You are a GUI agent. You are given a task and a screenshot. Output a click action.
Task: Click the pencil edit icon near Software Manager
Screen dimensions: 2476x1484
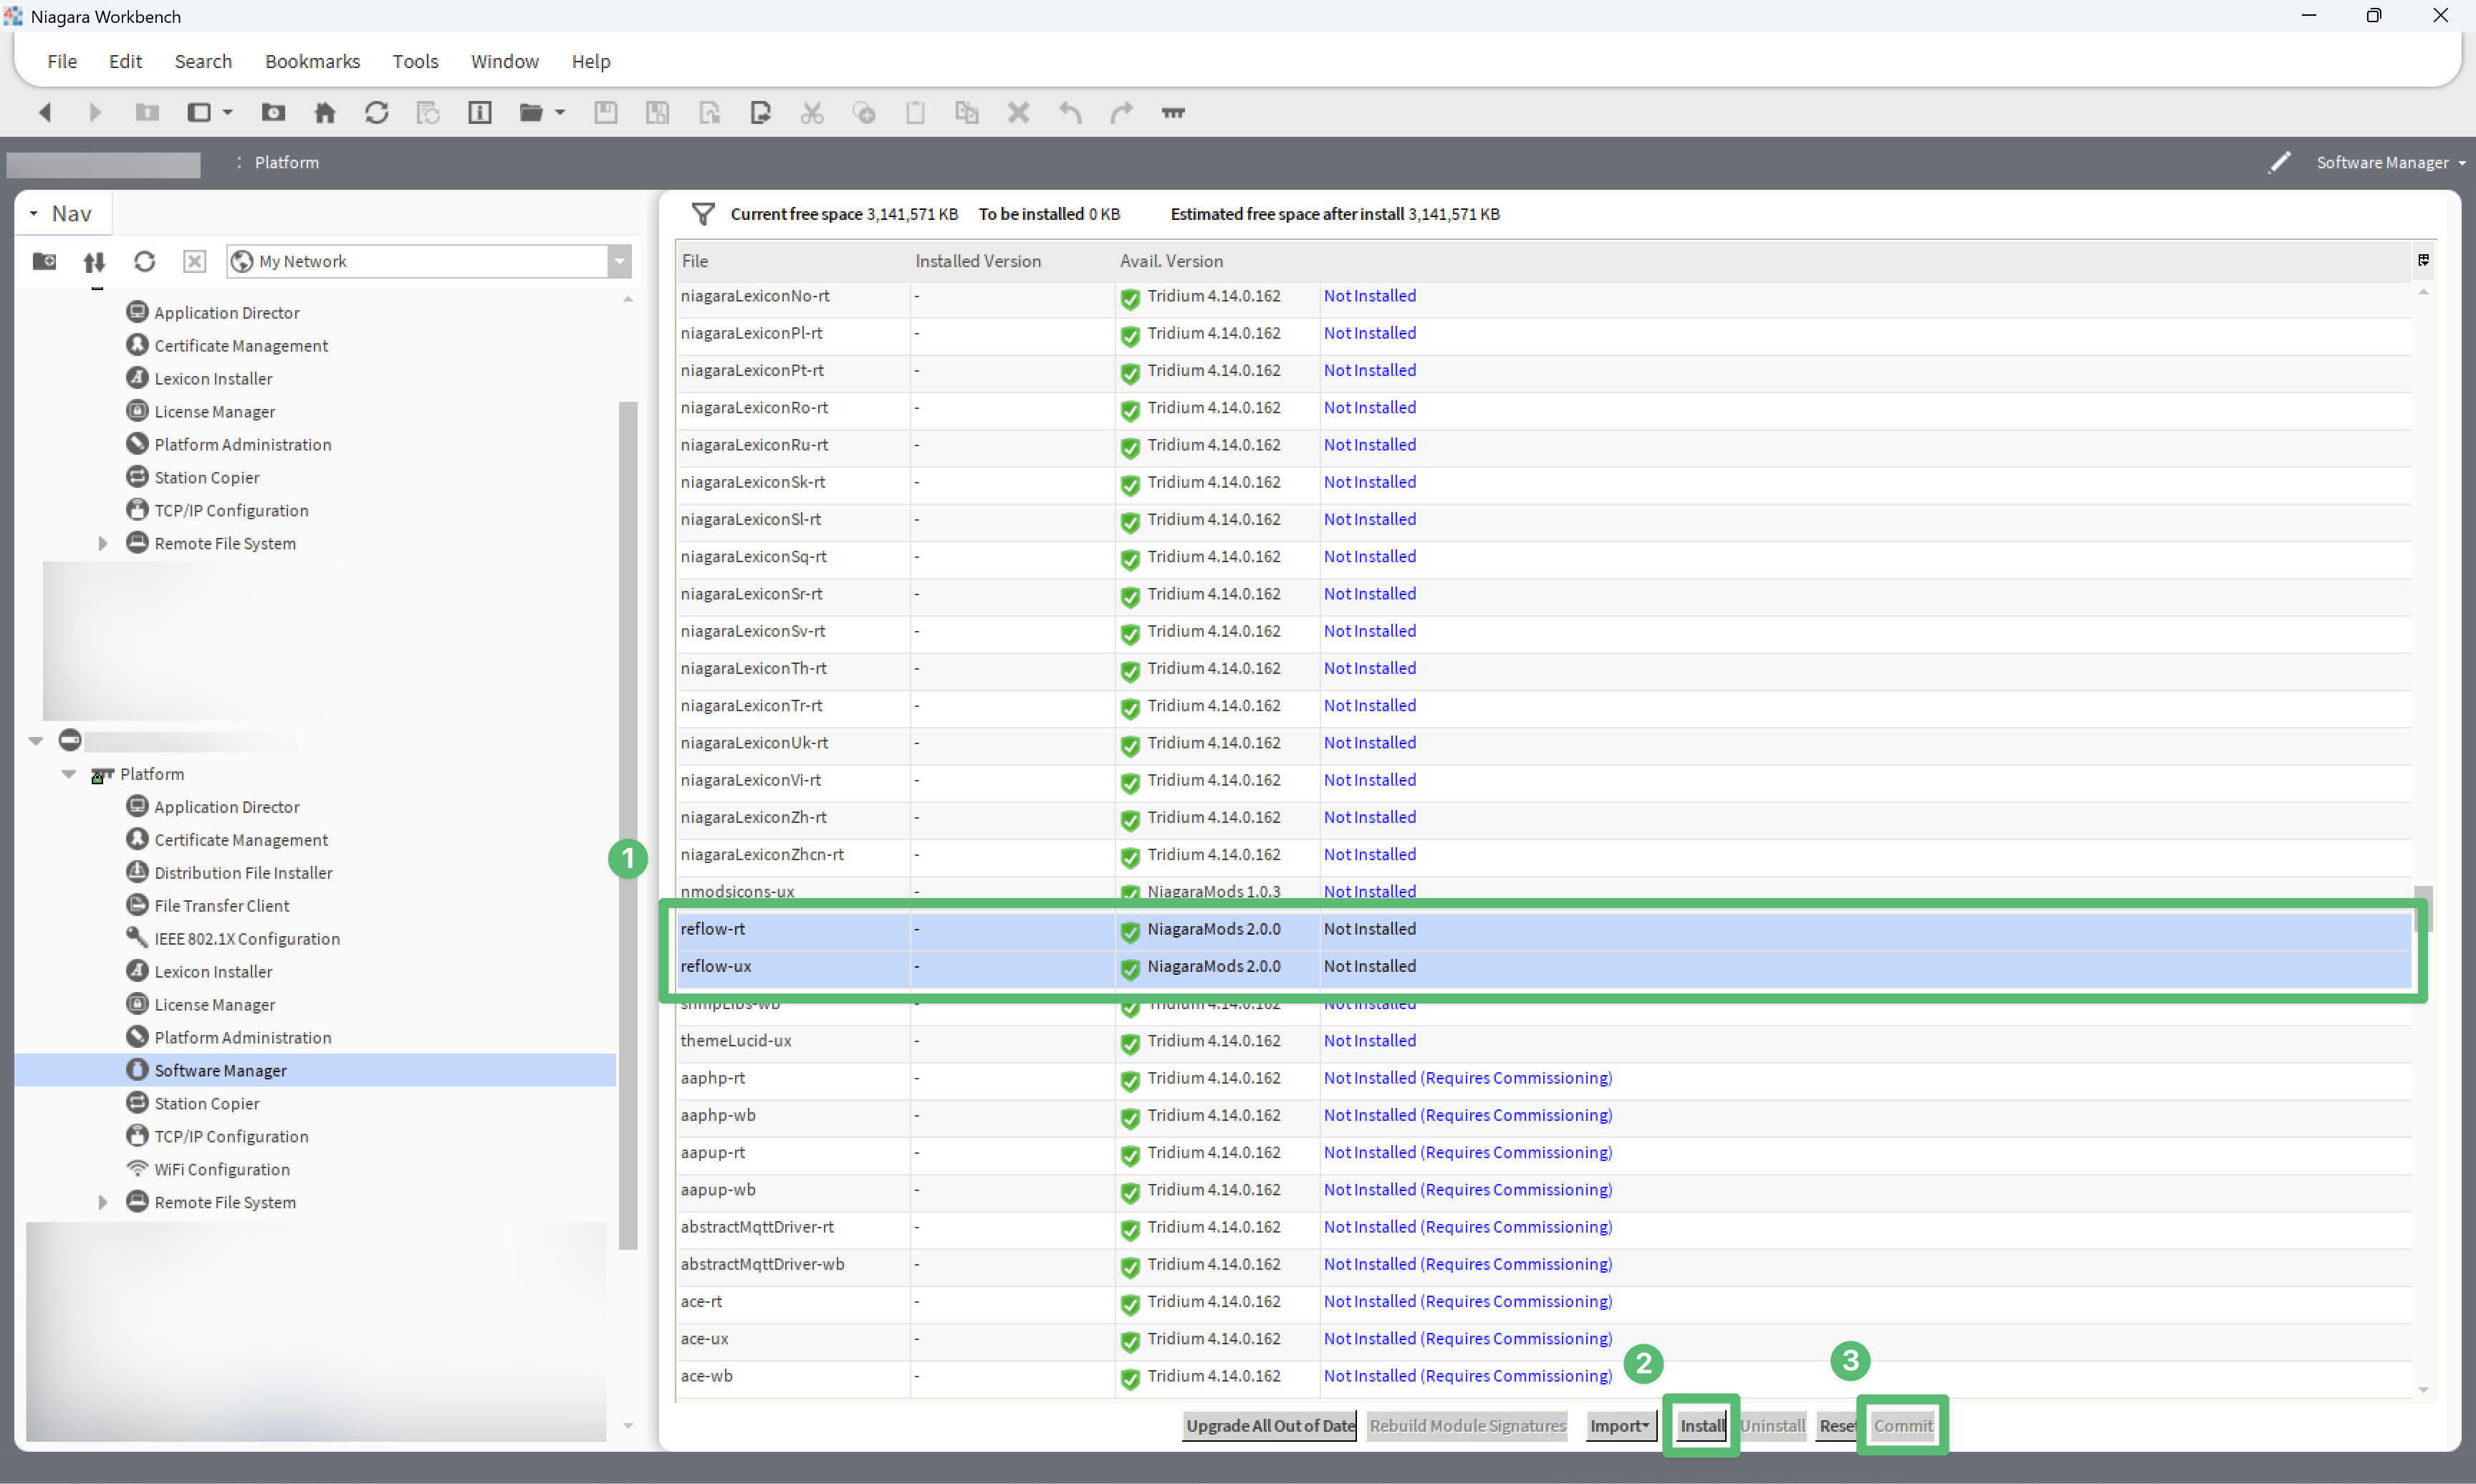[x=2279, y=162]
